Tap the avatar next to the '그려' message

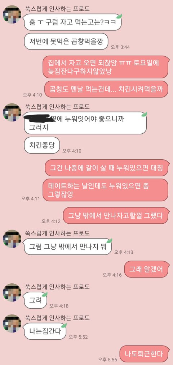tap(12, 293)
